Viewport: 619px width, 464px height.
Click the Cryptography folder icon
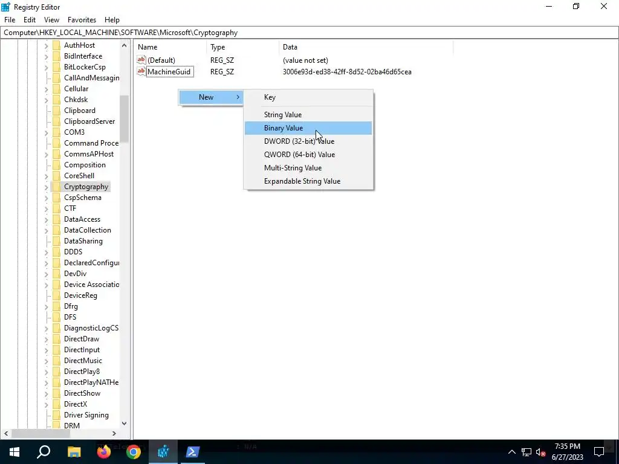(56, 187)
